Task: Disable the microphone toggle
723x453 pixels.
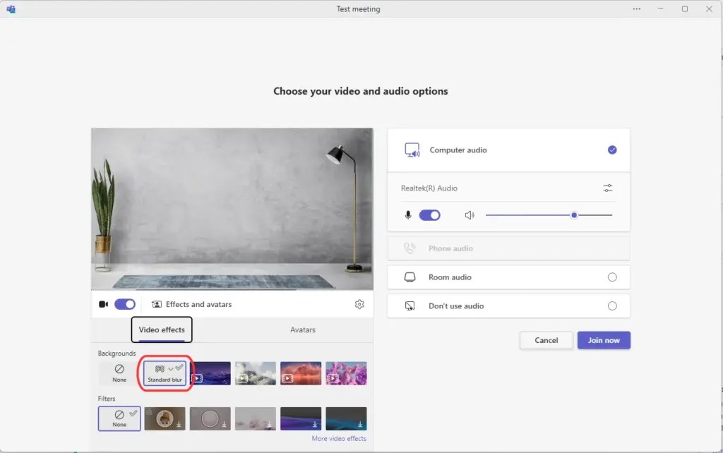Action: pyautogui.click(x=429, y=215)
